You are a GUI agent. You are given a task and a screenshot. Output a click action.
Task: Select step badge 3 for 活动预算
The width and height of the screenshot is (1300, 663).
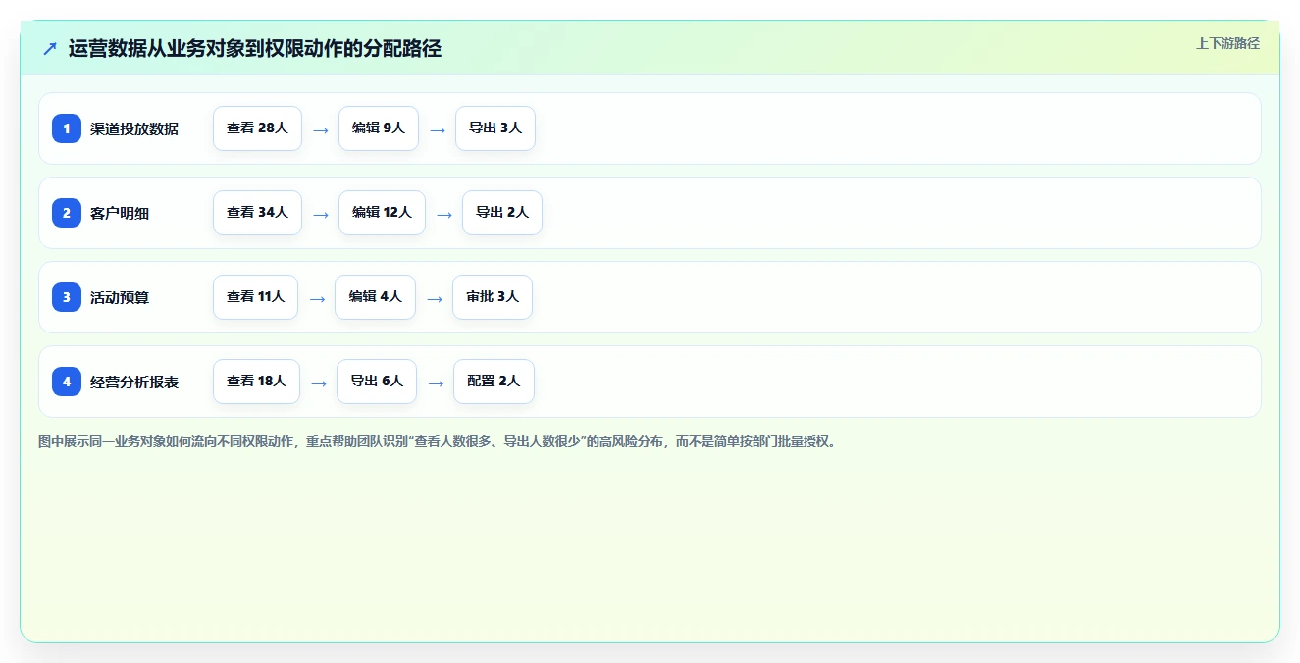pos(67,297)
